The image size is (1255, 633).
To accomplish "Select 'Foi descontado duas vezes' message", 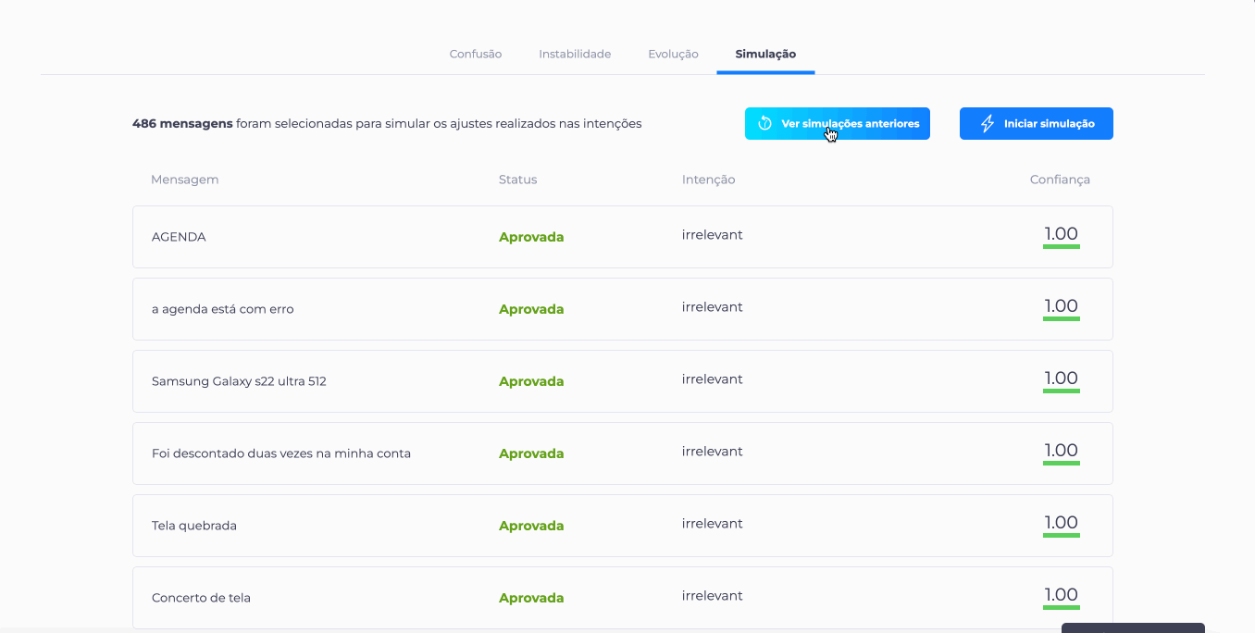I will [x=623, y=453].
